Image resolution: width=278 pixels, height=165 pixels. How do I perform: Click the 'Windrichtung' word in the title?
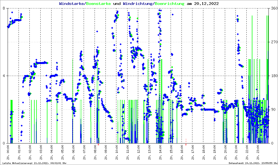pos(138,4)
